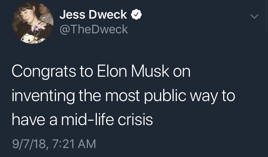Open Jess Dweck's profile picture
The height and width of the screenshot is (157, 268).
[33, 23]
